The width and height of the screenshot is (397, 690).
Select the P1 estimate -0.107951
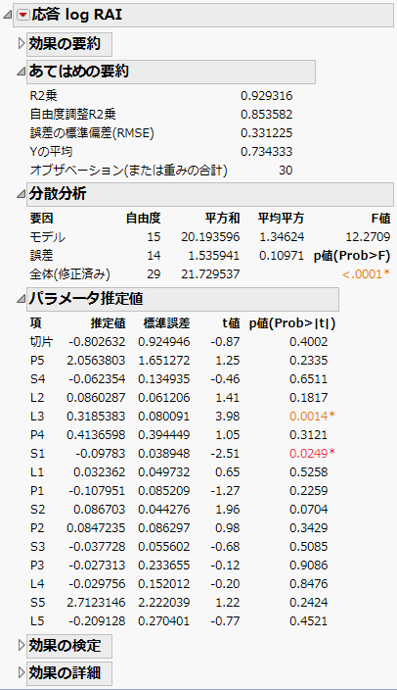[97, 491]
